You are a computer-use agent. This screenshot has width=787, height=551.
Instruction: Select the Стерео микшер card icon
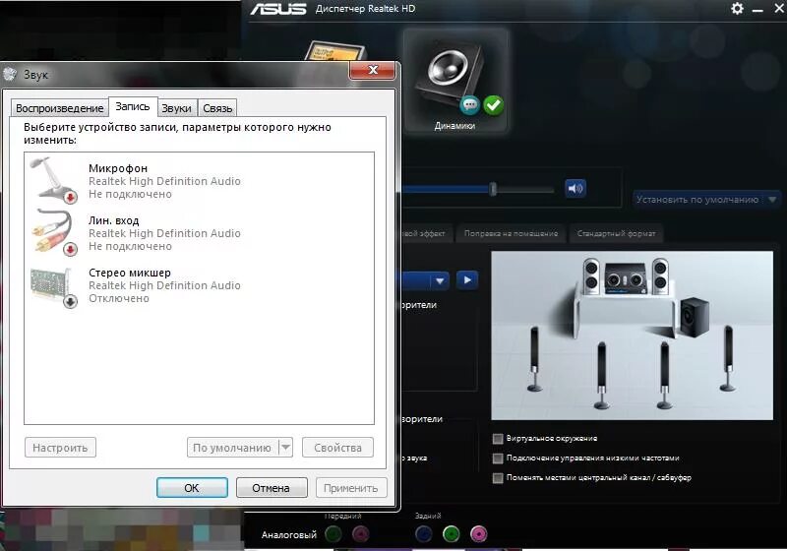coord(53,287)
